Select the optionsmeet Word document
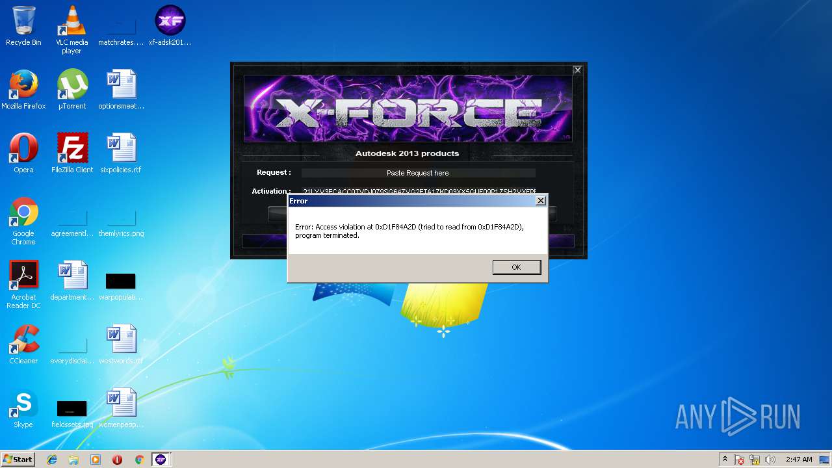 pyautogui.click(x=121, y=90)
